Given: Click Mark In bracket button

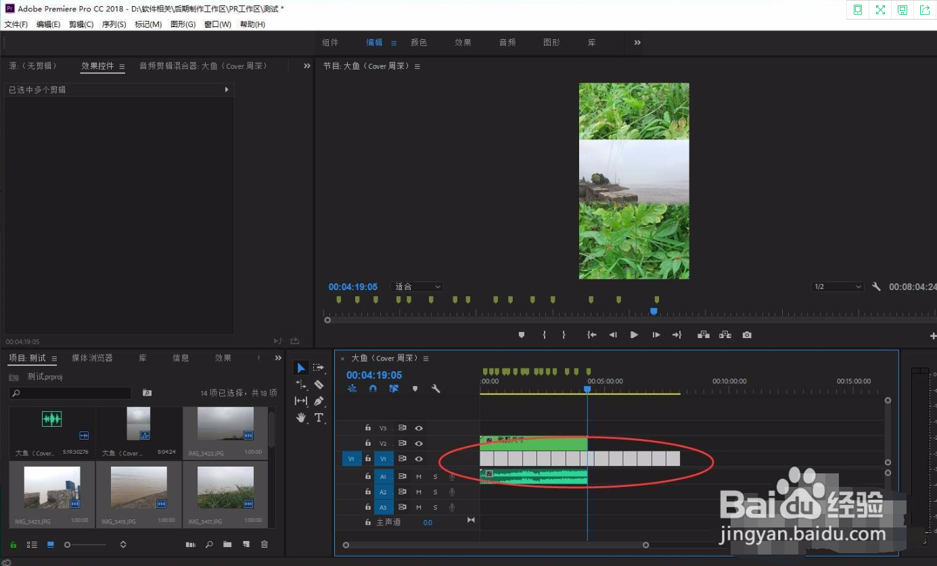Looking at the screenshot, I should 544,335.
